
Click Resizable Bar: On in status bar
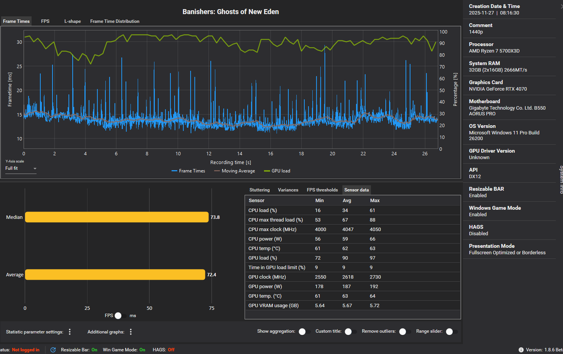point(79,350)
